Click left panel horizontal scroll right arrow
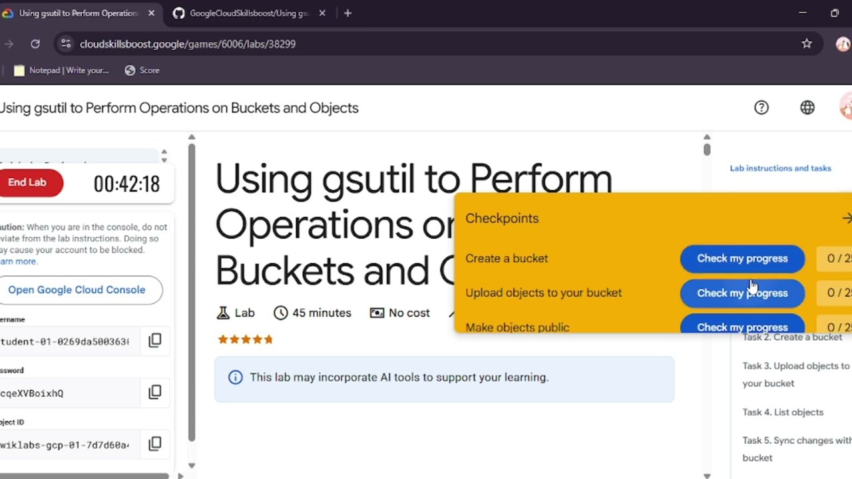 pyautogui.click(x=180, y=476)
